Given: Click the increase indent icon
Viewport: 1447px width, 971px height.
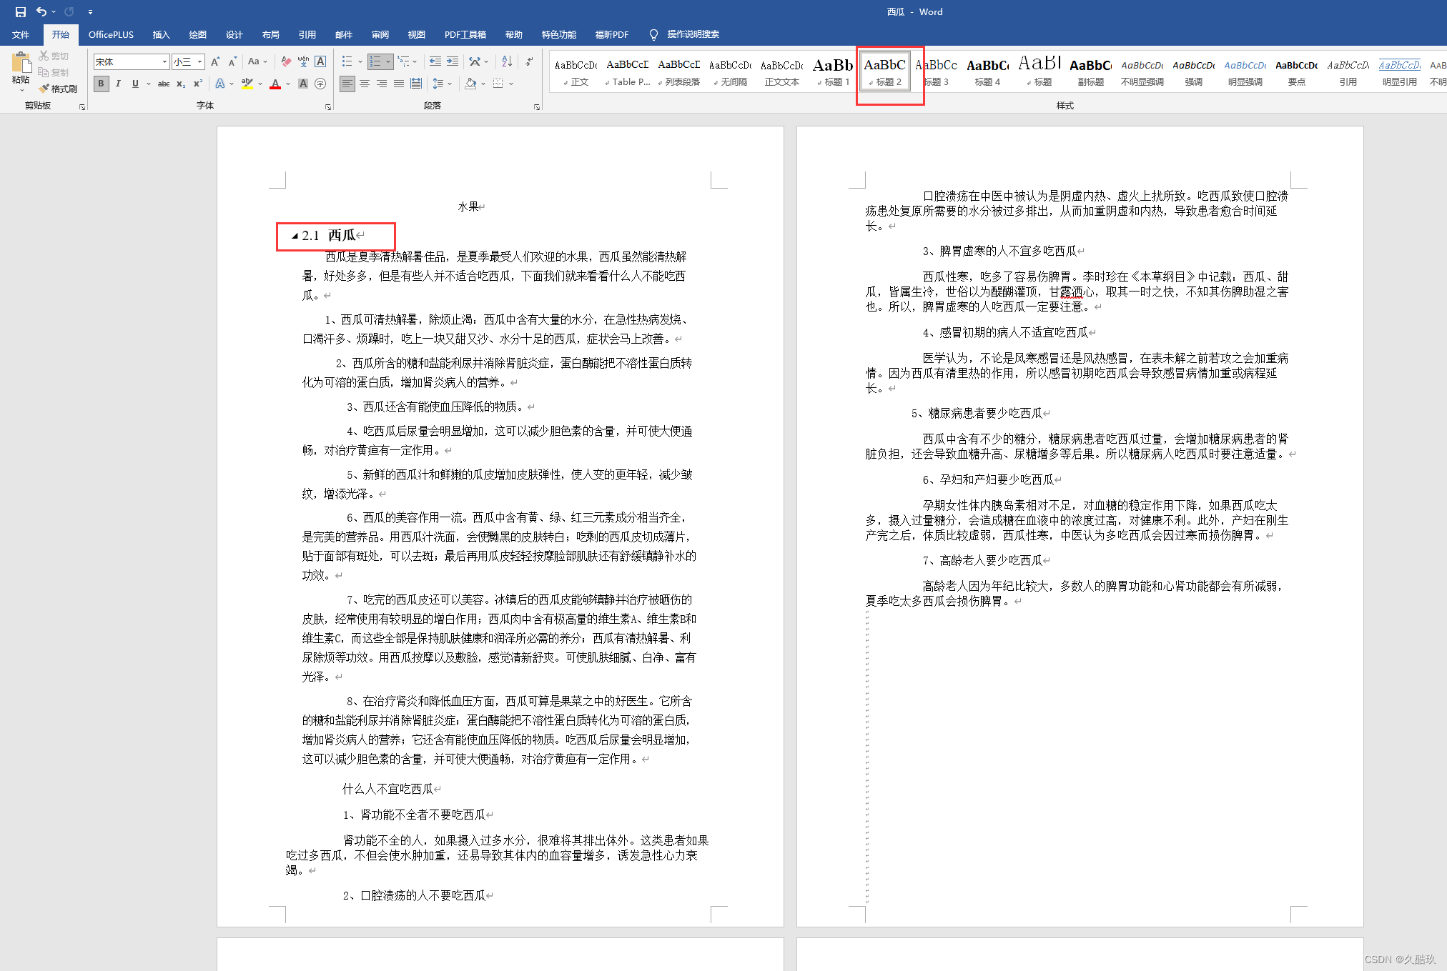Looking at the screenshot, I should tap(453, 62).
